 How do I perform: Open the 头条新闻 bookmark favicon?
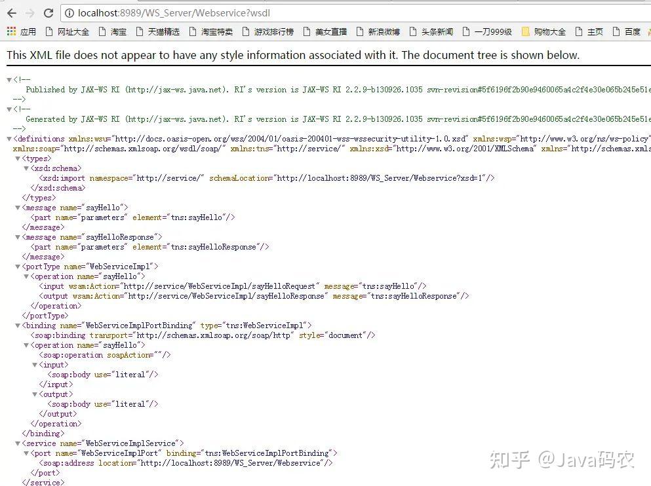pyautogui.click(x=414, y=31)
